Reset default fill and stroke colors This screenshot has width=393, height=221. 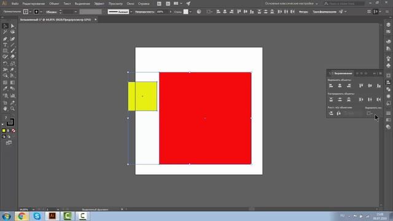pyautogui.click(x=2, y=124)
